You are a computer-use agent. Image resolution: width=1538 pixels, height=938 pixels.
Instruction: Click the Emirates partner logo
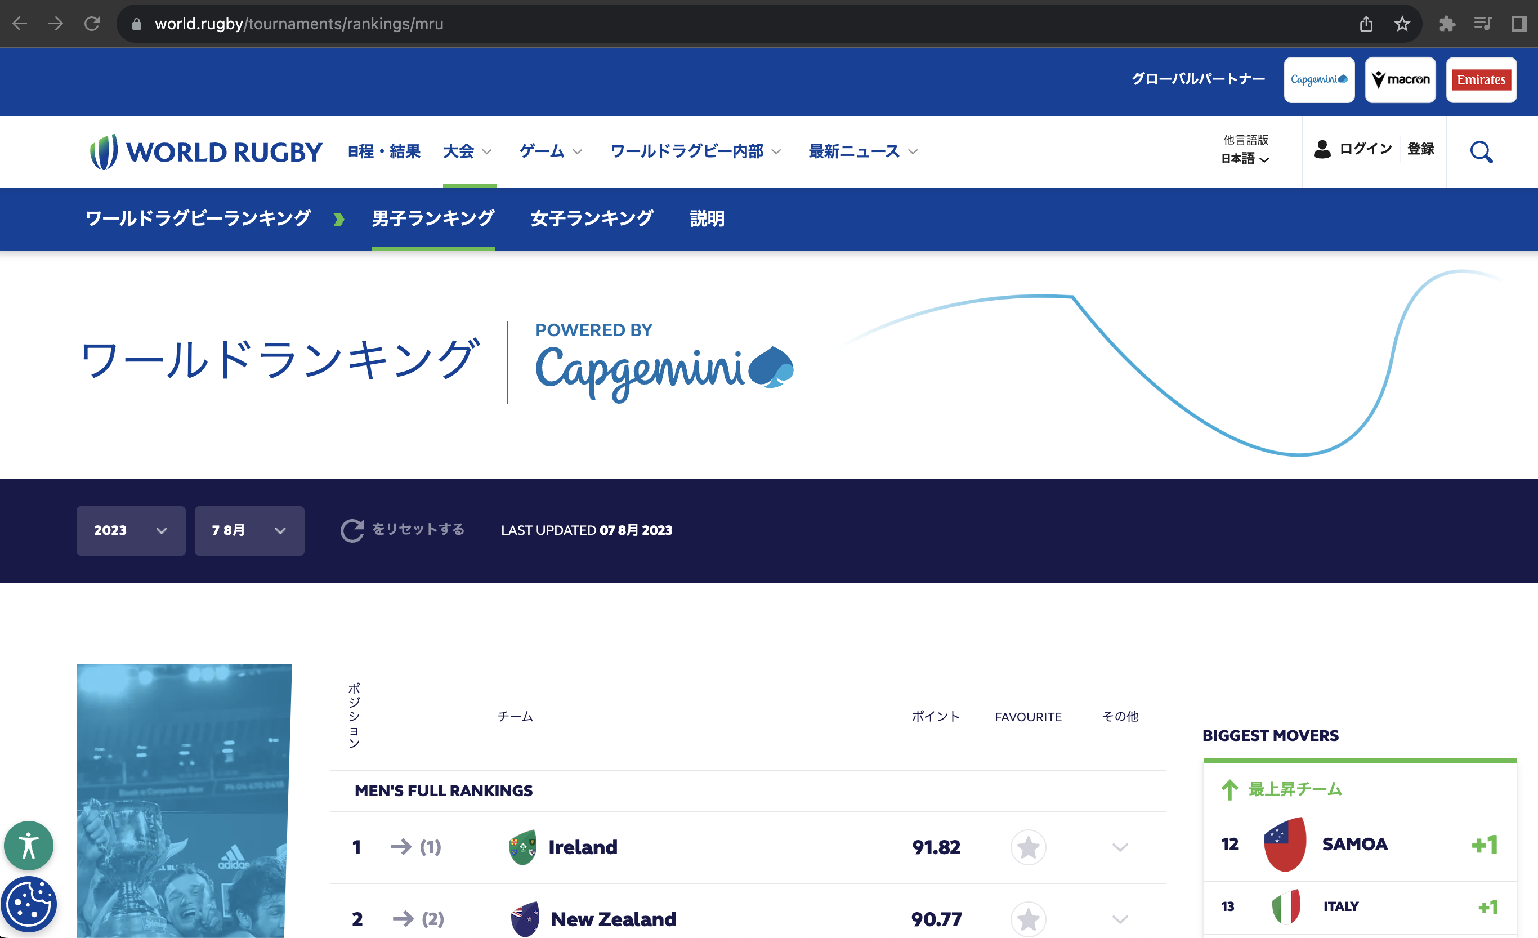pos(1481,79)
